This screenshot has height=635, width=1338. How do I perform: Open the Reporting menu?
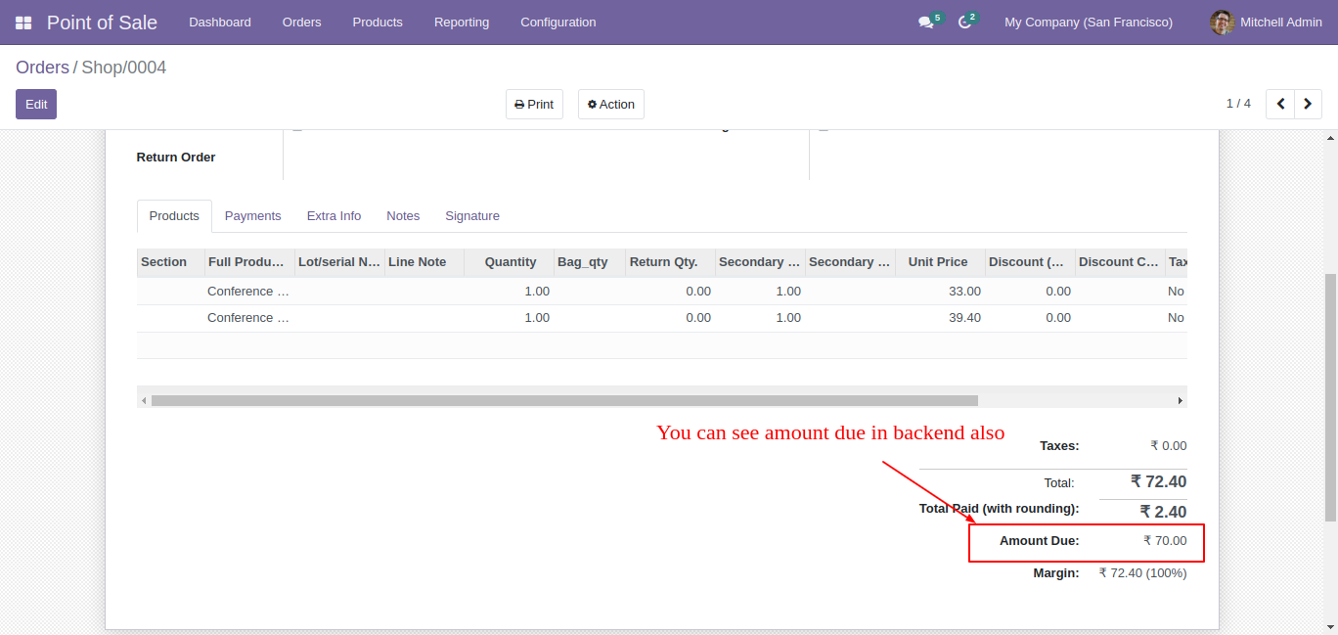click(x=461, y=23)
